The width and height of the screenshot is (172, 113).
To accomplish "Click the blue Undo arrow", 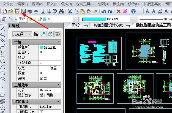I will [104, 11].
